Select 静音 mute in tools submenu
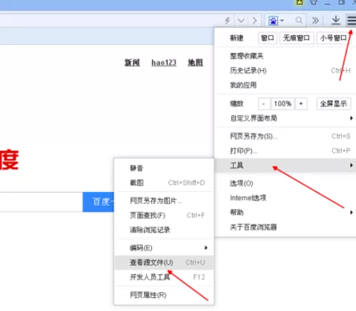 (x=164, y=168)
